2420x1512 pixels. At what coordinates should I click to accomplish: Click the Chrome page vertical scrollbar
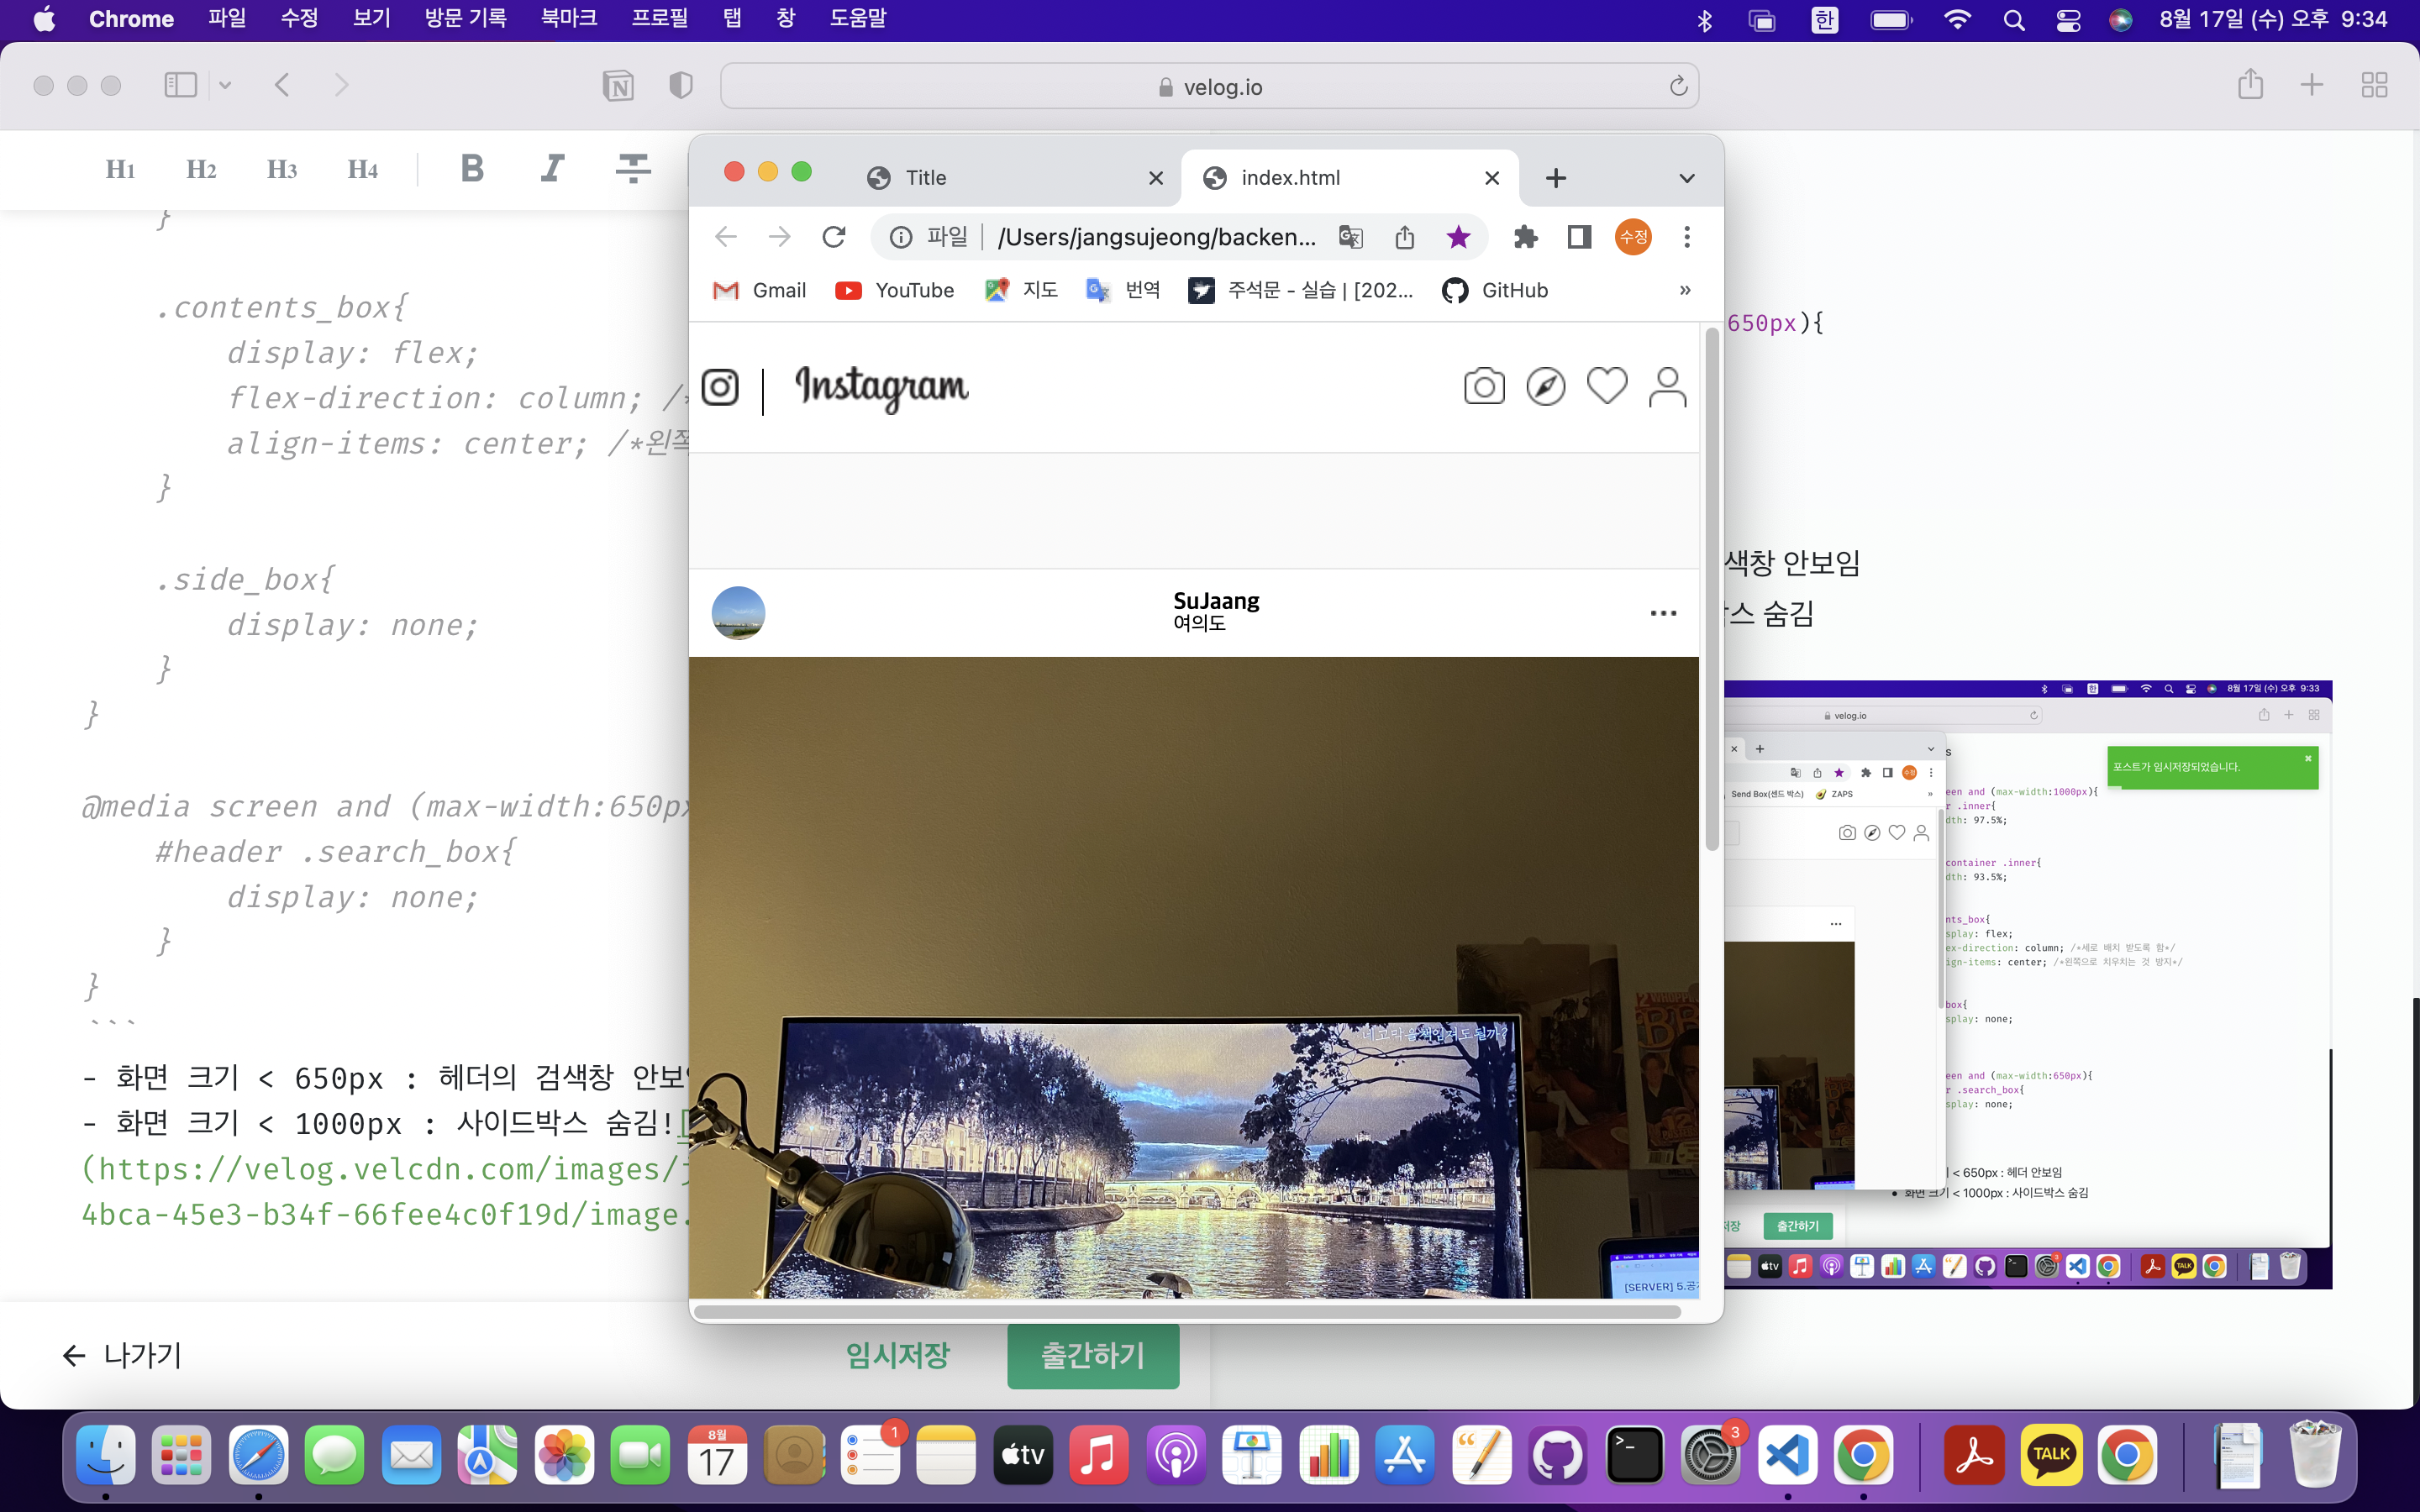pos(1712,590)
